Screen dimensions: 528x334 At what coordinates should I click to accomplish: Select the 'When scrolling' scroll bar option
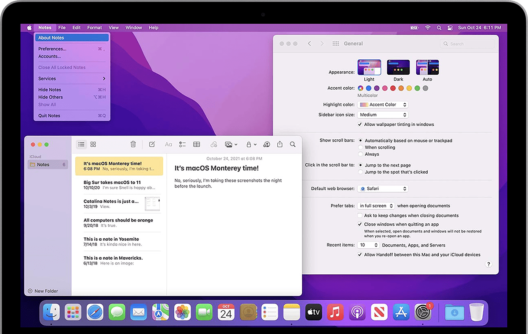pos(361,147)
